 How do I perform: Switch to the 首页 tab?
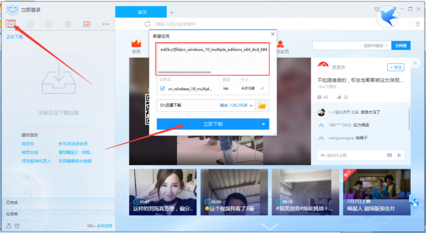pos(141,12)
